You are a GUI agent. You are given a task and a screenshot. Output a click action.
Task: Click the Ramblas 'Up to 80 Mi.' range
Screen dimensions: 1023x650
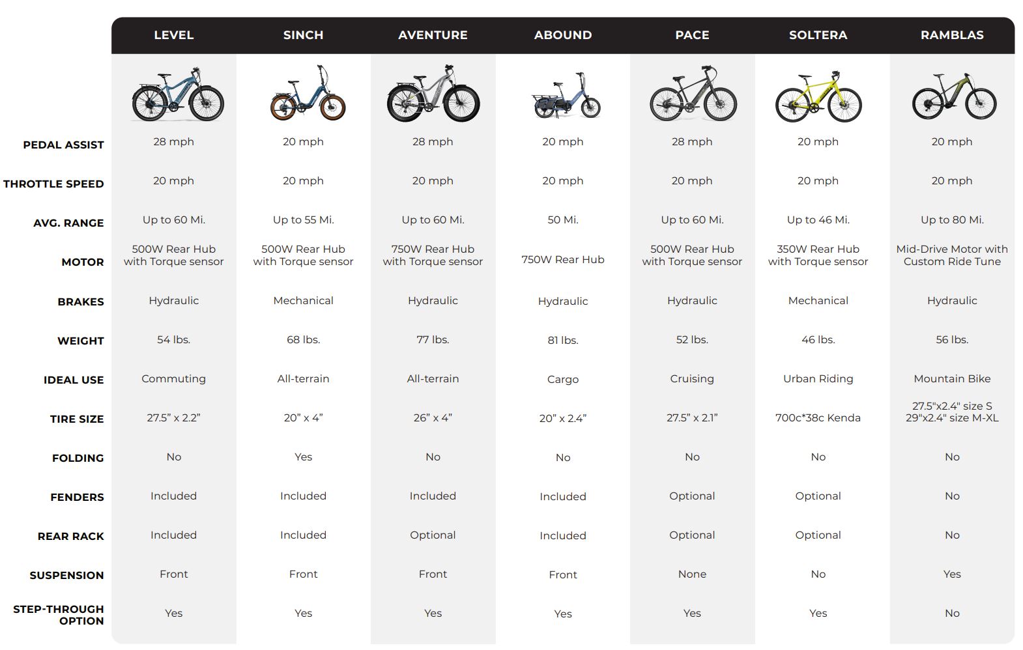(952, 219)
